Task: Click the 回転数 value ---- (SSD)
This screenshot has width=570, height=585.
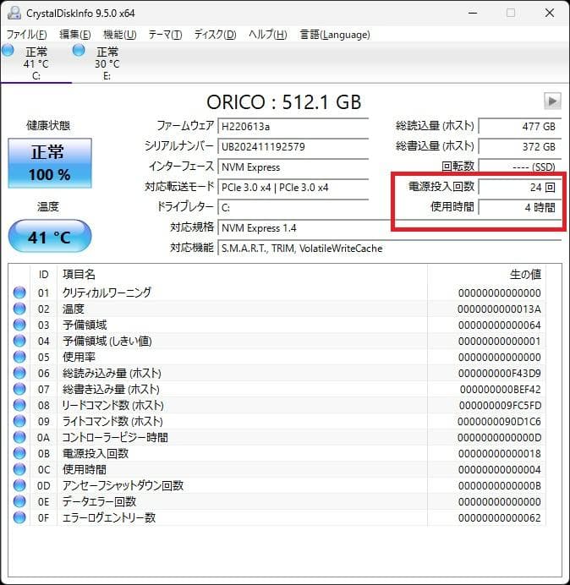Action: pos(519,167)
